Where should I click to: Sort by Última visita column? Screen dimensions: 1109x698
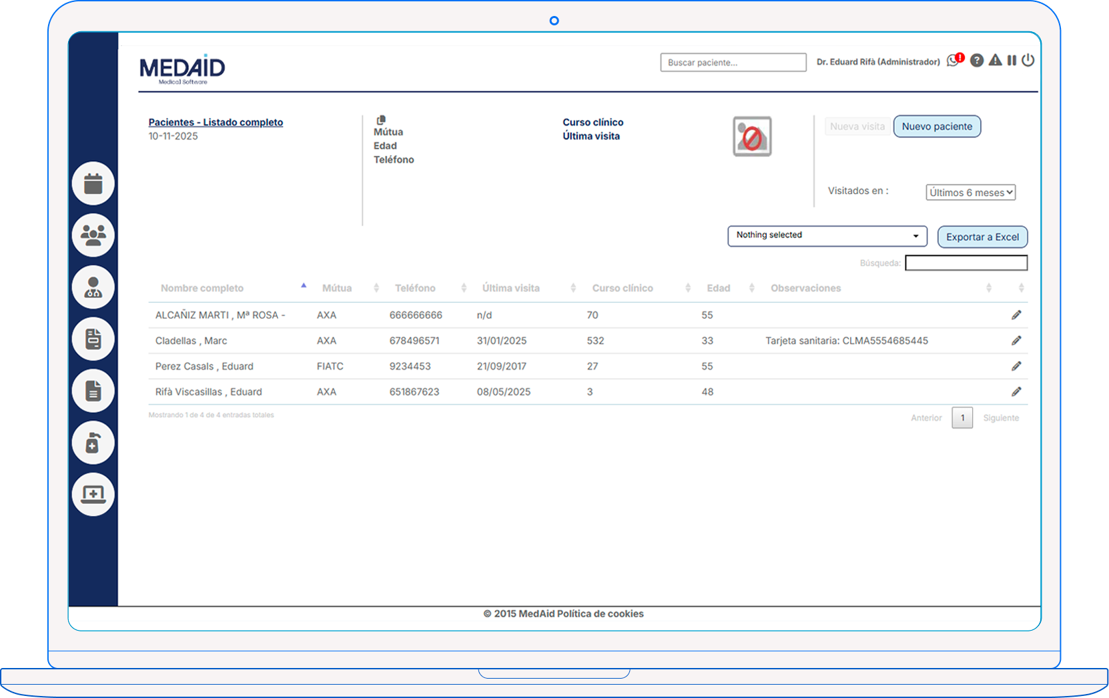(511, 288)
